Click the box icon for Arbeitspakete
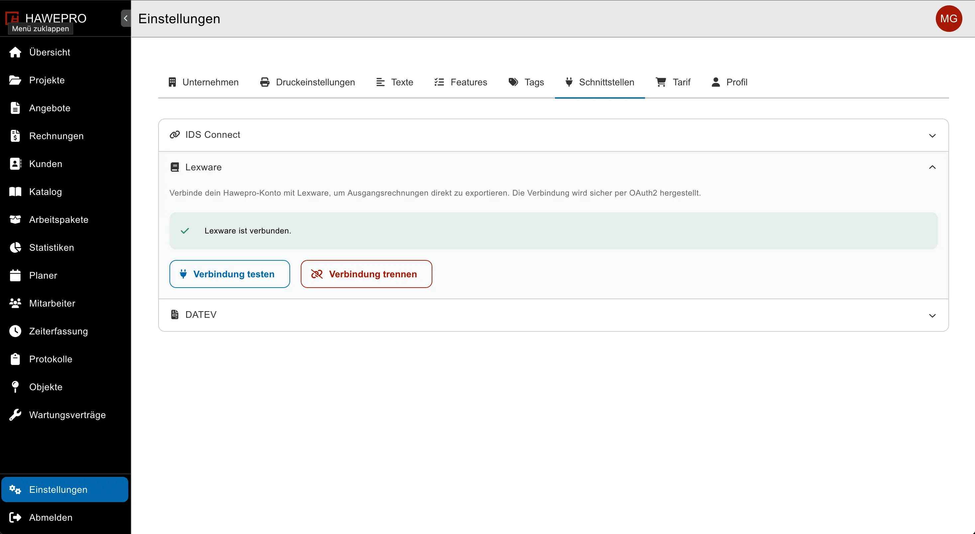 pyautogui.click(x=15, y=220)
